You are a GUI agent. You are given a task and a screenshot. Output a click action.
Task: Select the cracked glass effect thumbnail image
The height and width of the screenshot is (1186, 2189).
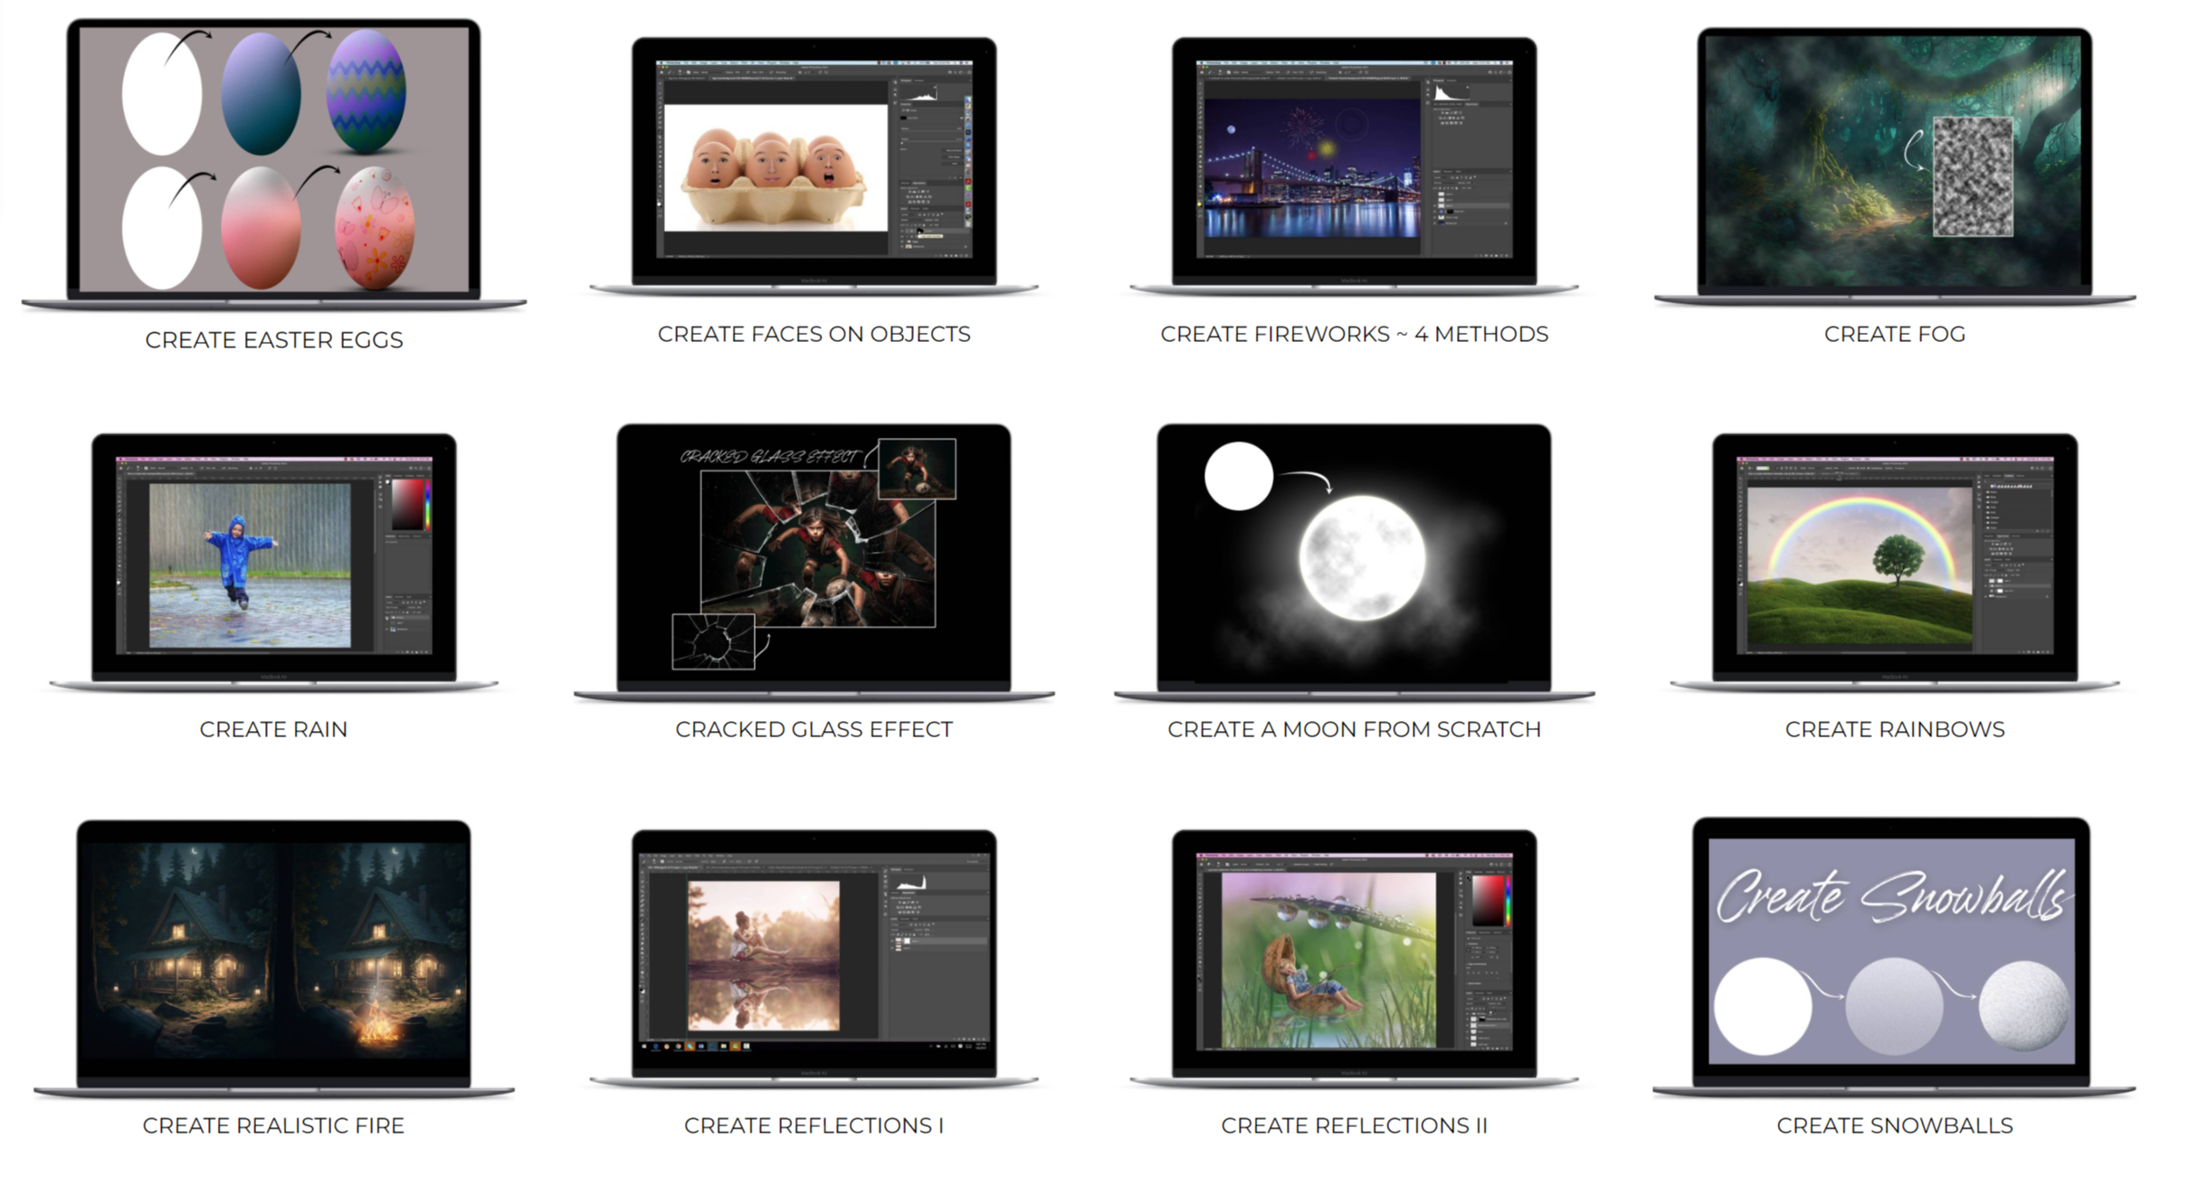click(x=814, y=556)
